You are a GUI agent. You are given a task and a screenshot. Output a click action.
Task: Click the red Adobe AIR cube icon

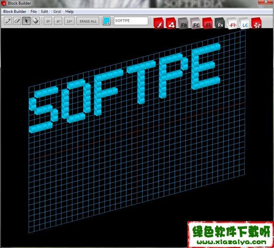pyautogui.click(x=171, y=24)
